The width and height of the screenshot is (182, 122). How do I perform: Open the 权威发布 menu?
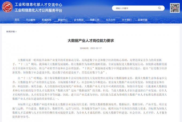47,20
